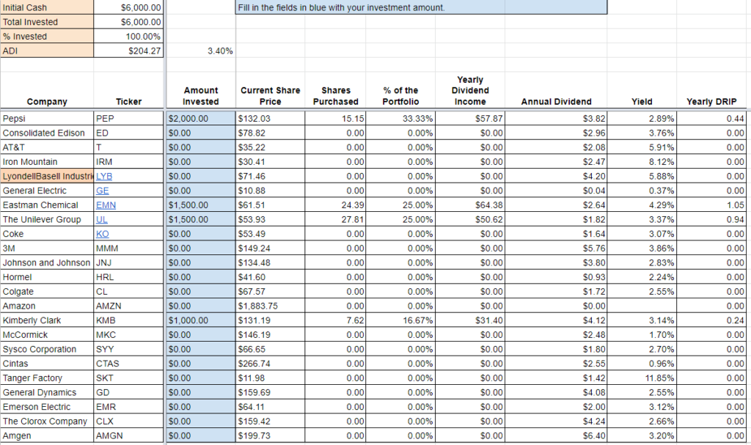Select the Sysco Corporation ticker SYY
Viewport: 751px width, 445px height.
tap(128, 349)
